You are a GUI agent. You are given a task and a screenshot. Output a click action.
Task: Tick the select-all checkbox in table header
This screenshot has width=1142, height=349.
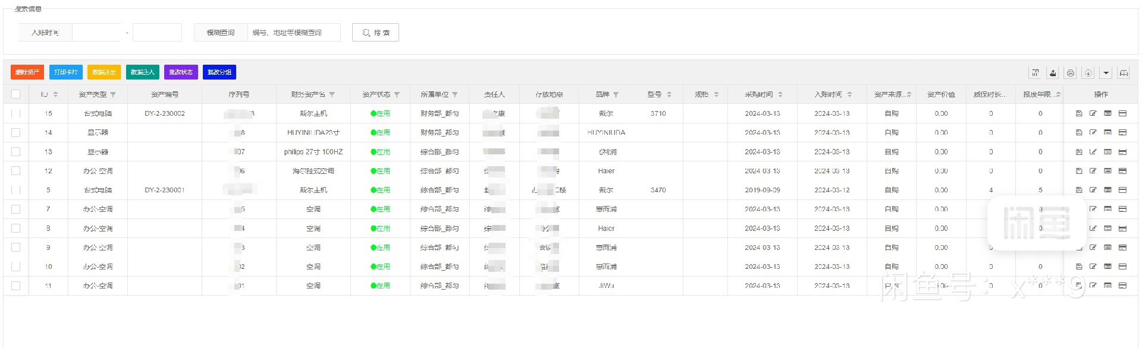16,94
